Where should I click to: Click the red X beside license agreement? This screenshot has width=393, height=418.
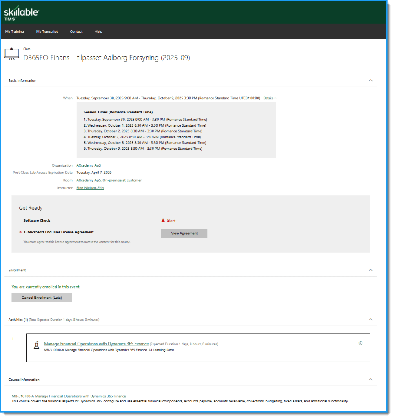click(x=20, y=232)
